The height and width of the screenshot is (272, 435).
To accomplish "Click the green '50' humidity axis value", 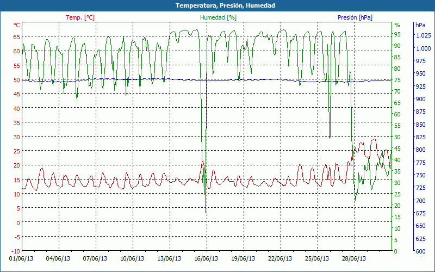I will tap(397, 137).
